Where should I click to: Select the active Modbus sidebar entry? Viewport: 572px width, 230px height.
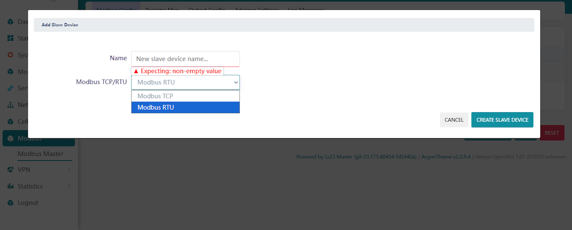[x=39, y=139]
